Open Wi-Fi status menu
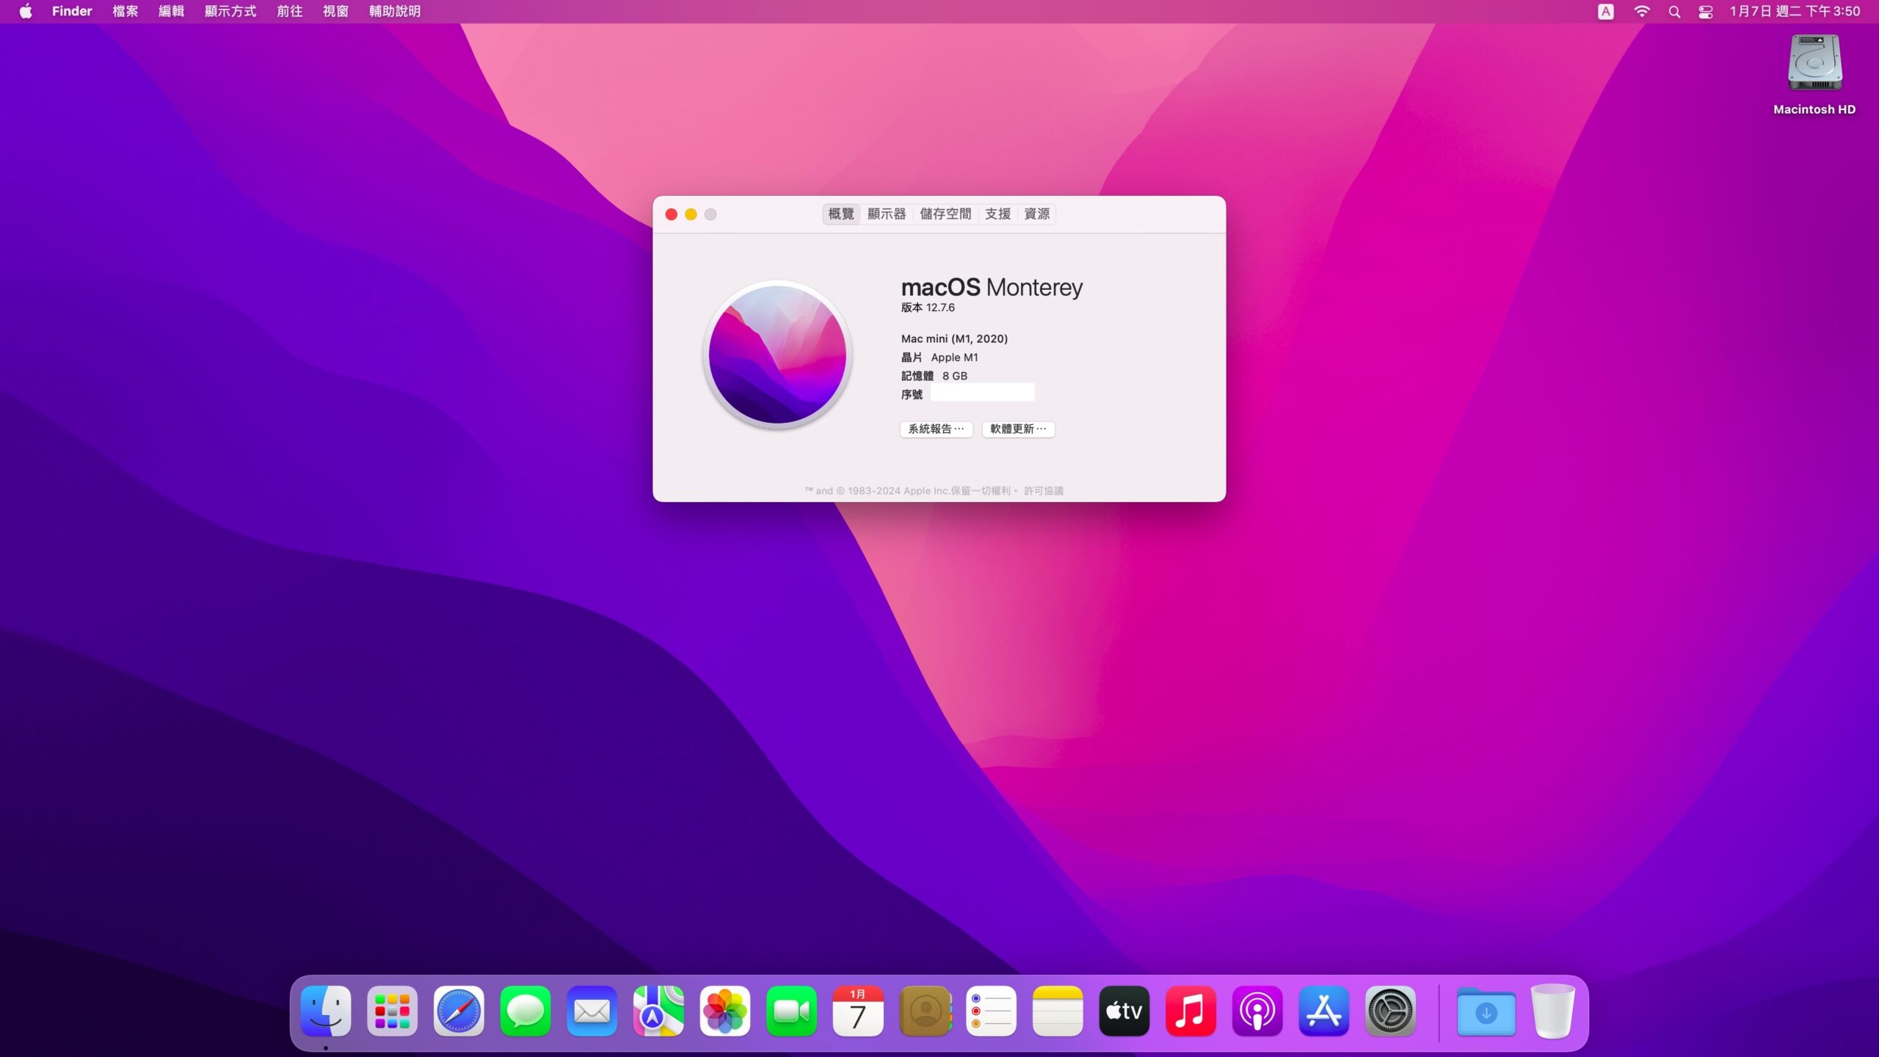The height and width of the screenshot is (1057, 1879). click(1642, 11)
